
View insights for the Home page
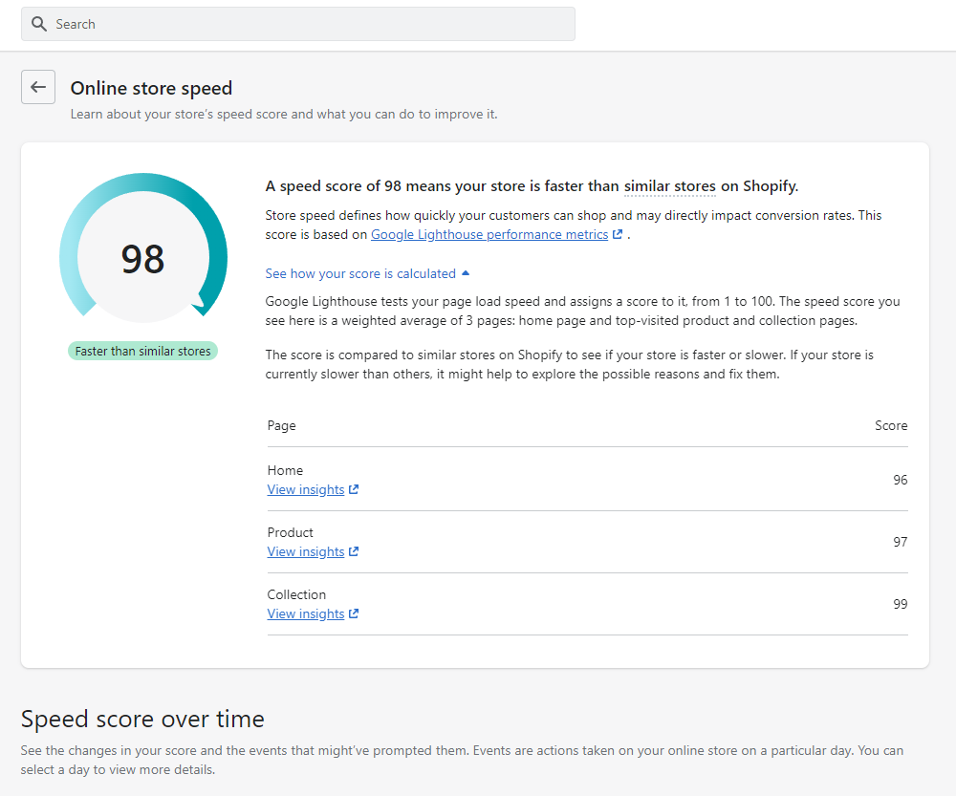click(304, 489)
